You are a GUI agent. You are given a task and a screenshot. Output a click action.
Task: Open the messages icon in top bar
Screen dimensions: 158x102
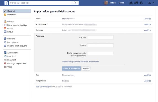[136, 3]
